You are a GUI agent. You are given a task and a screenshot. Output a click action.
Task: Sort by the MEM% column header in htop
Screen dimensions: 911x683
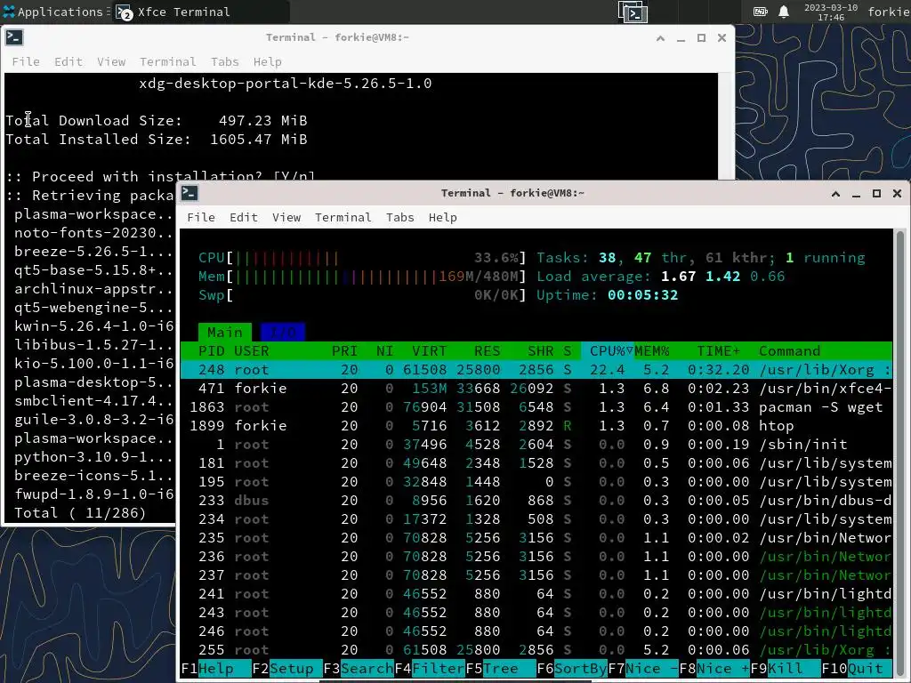click(652, 350)
